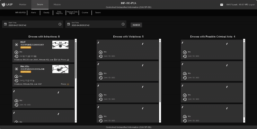This screenshot has height=129, width=257.
Task: Open the Classify sub-tab
Action: coord(46,13)
